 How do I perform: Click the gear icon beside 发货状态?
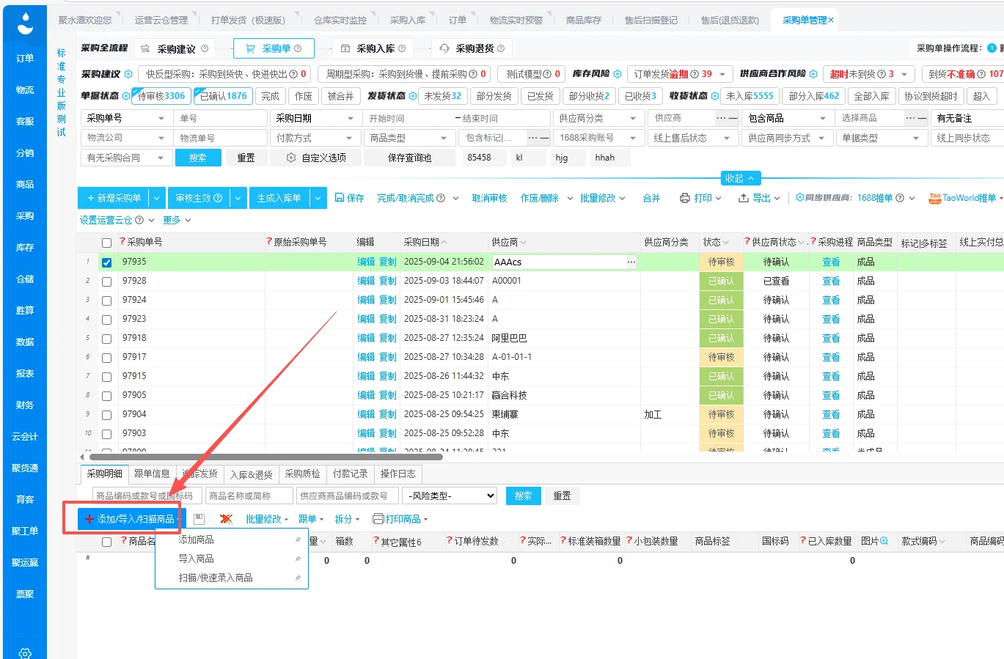point(413,96)
